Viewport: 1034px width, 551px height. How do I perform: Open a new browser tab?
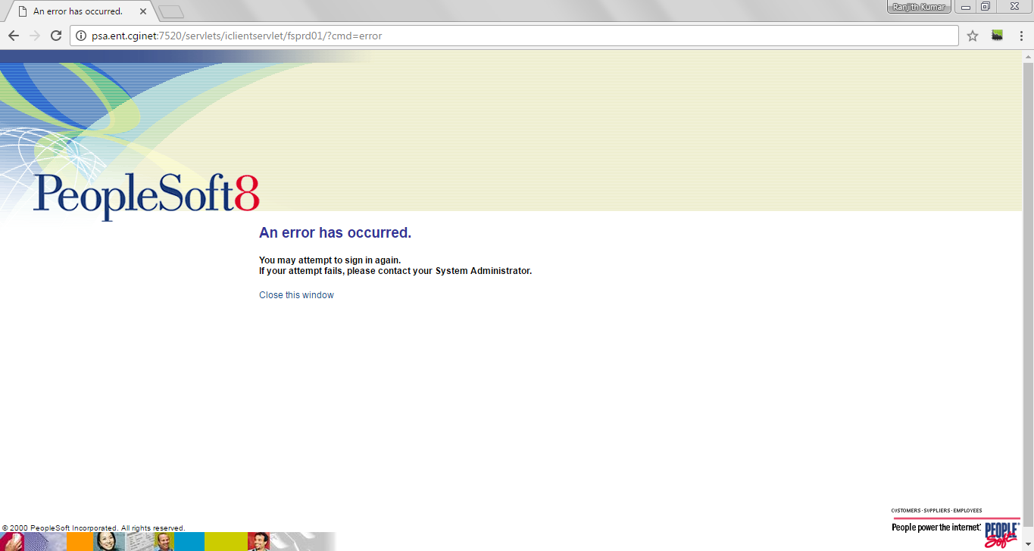pyautogui.click(x=171, y=11)
